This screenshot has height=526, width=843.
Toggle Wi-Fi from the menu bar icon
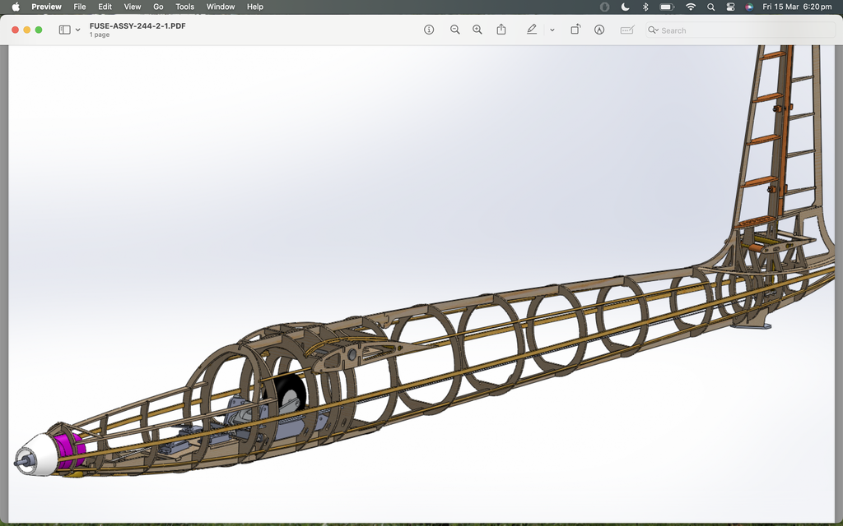point(690,7)
